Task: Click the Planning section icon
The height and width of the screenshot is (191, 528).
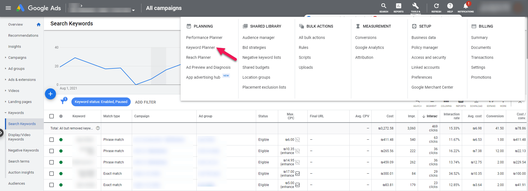Action: (189, 26)
